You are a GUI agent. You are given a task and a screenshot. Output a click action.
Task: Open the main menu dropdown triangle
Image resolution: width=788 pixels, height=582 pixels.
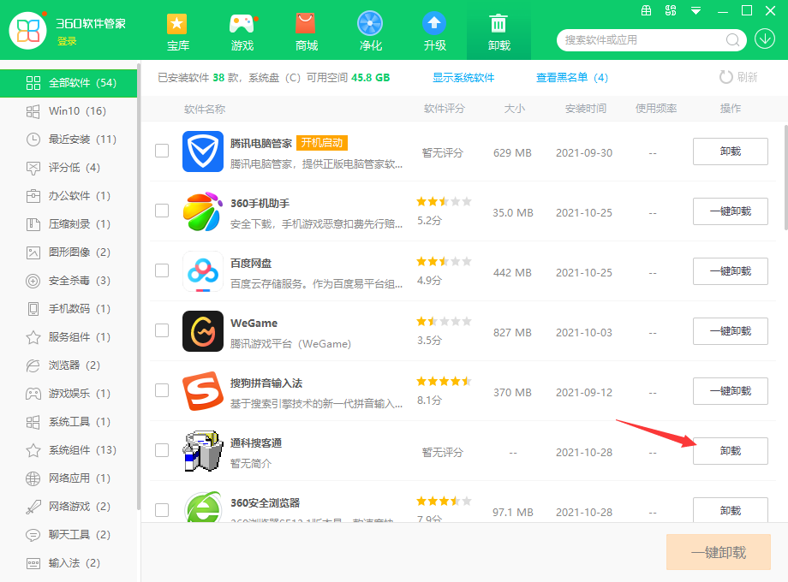coord(695,10)
